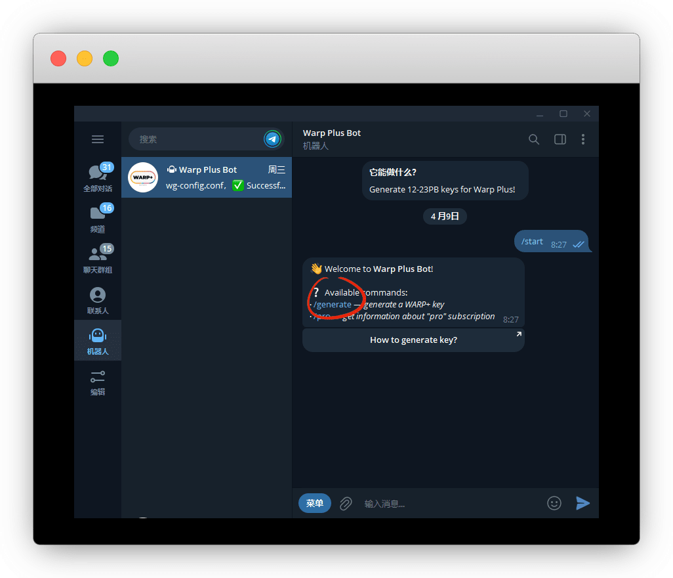Send message with the paper plane icon

tap(582, 503)
